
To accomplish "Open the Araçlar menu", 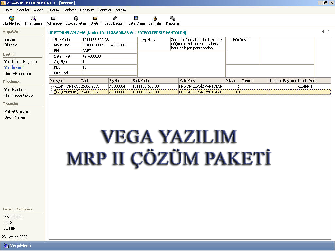I will [39, 10].
